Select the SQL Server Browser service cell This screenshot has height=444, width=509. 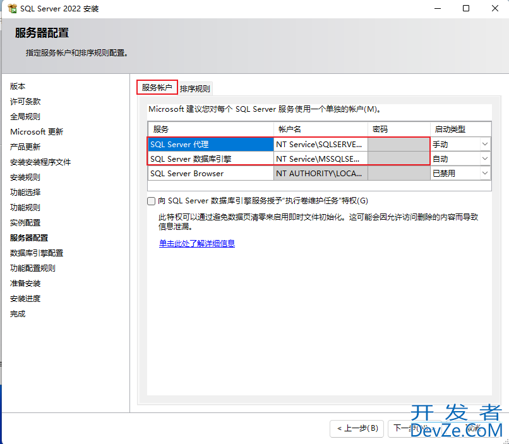pyautogui.click(x=211, y=173)
